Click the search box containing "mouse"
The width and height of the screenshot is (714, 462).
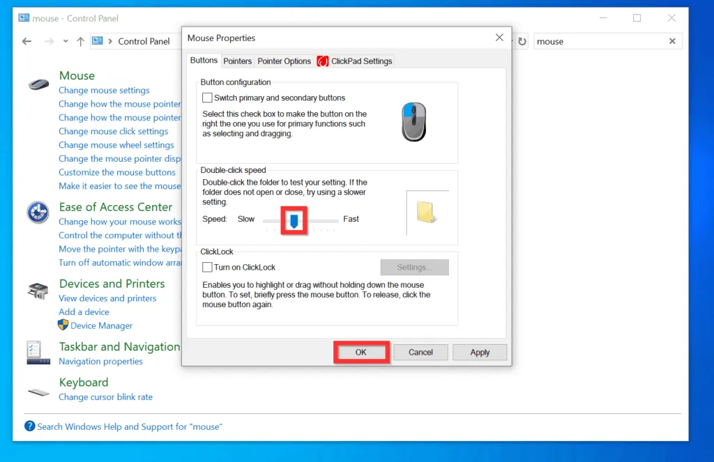click(600, 41)
